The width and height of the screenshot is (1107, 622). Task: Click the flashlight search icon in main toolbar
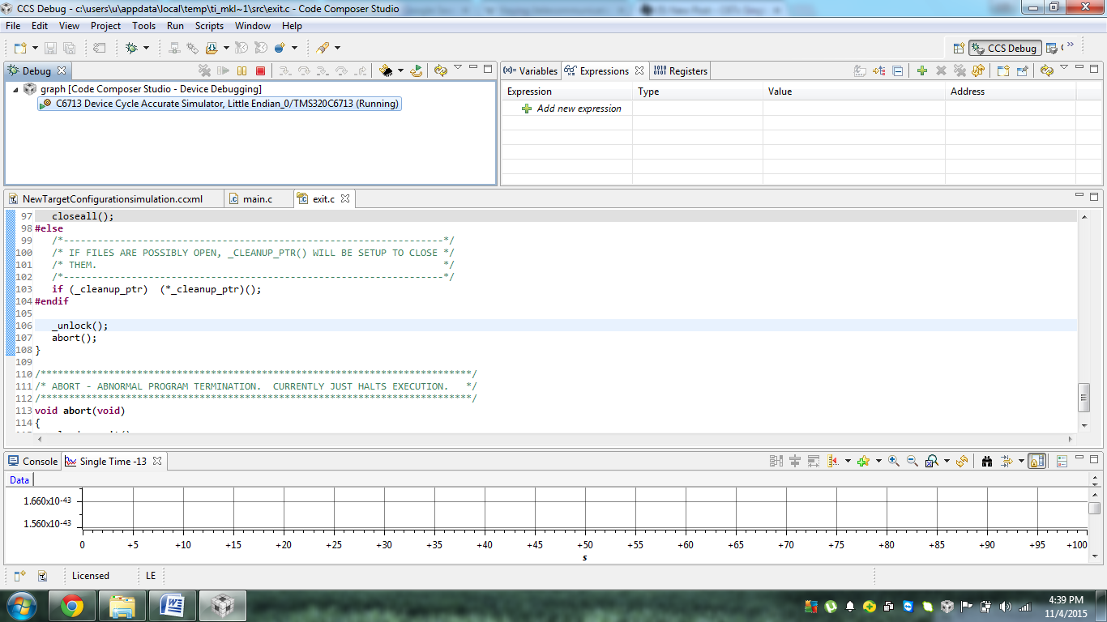click(323, 48)
